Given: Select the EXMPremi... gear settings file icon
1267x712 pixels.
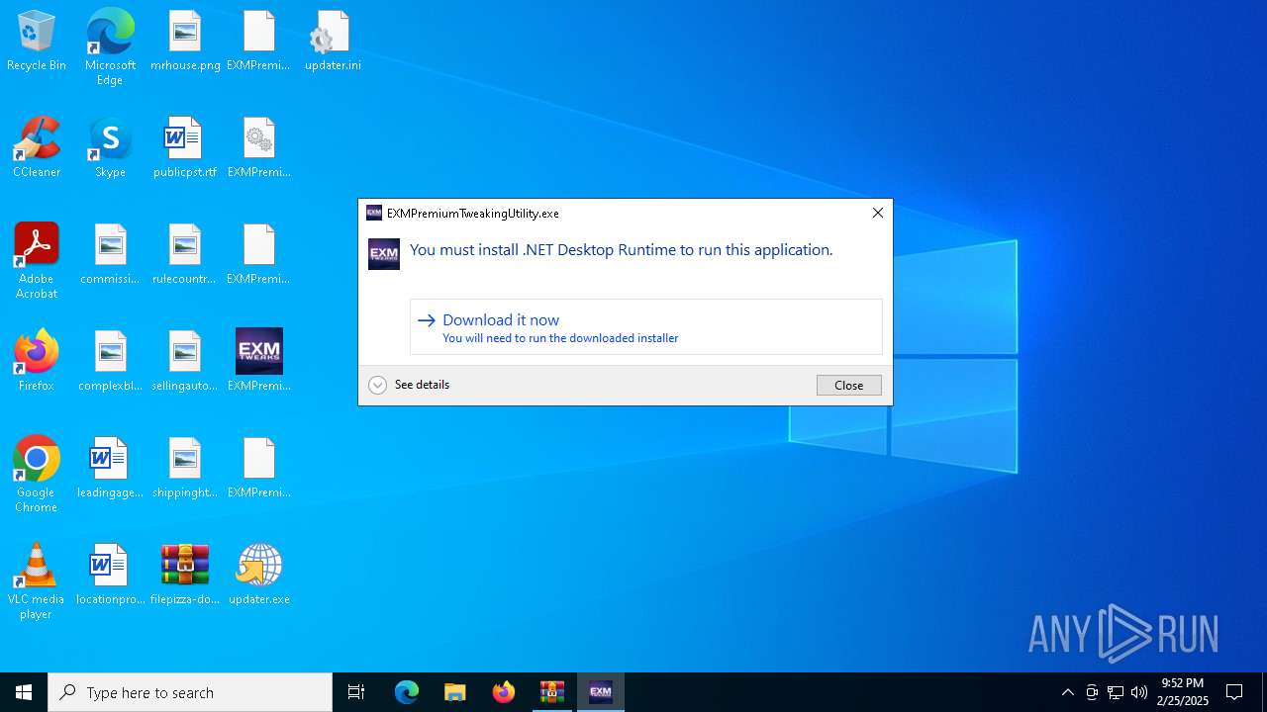Looking at the screenshot, I should [x=259, y=147].
